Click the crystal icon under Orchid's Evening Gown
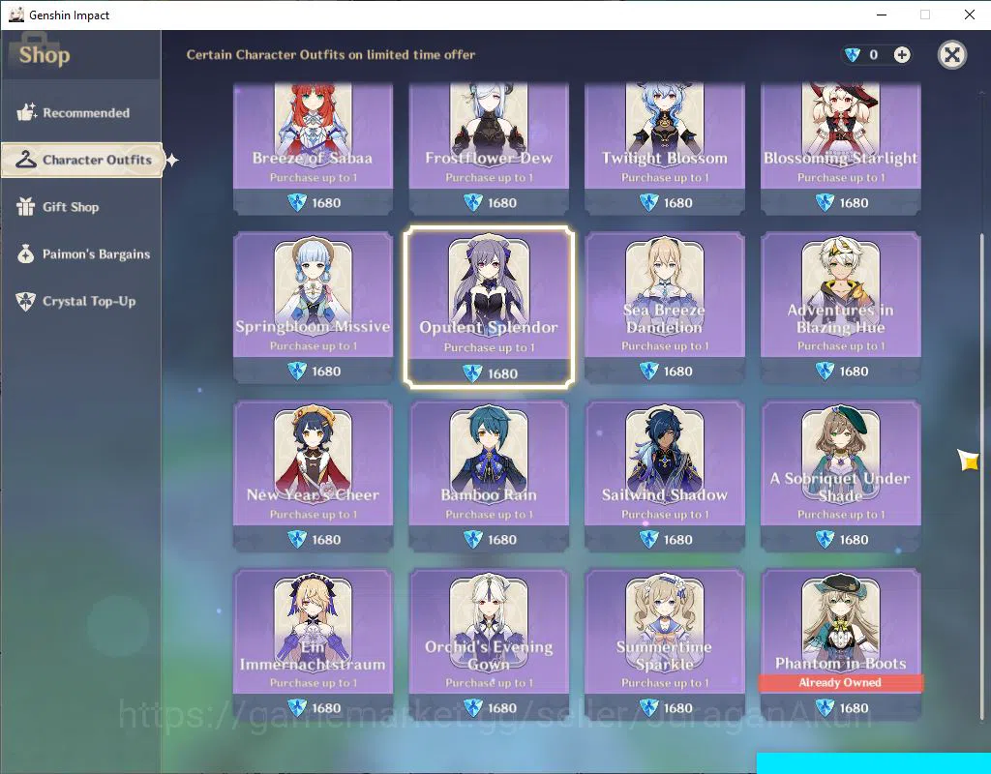The height and width of the screenshot is (774, 991). tap(472, 708)
